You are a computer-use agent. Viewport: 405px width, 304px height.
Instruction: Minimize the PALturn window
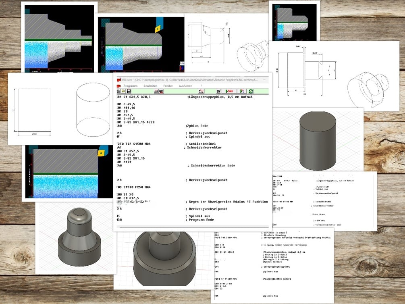click(x=264, y=80)
